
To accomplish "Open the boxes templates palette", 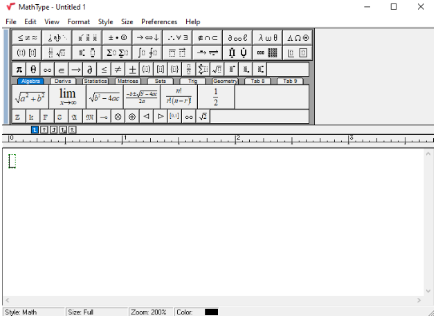I will (x=298, y=53).
